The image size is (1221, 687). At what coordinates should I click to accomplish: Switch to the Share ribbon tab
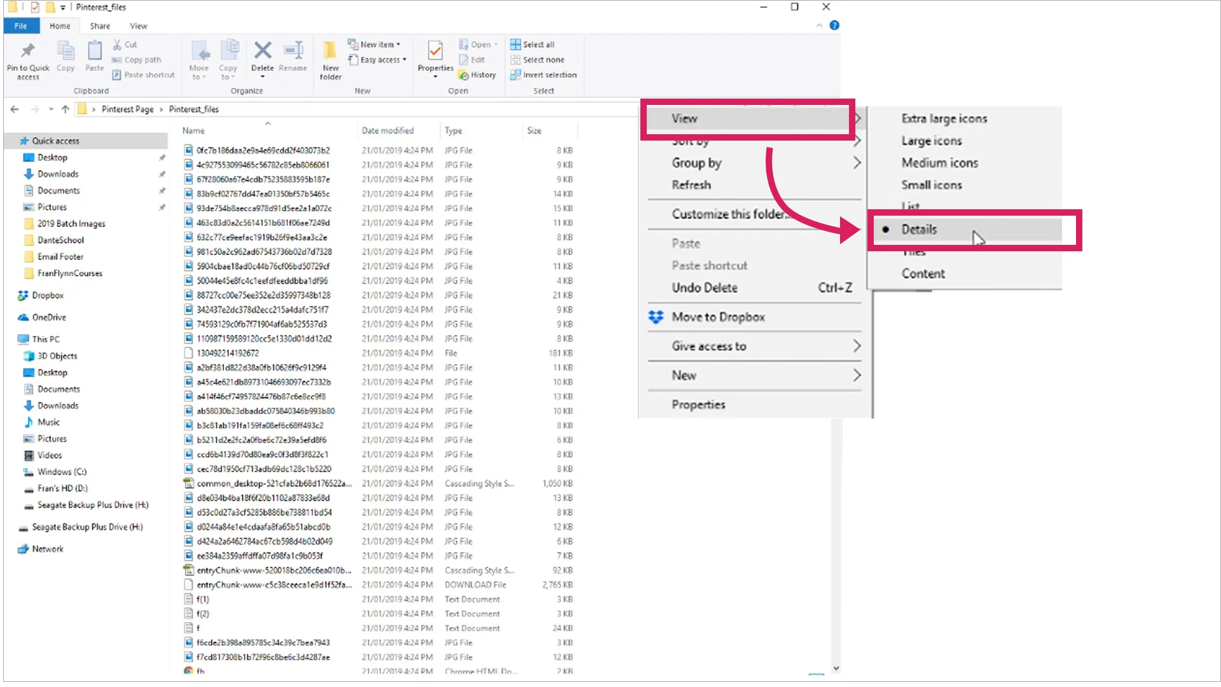pyautogui.click(x=100, y=26)
